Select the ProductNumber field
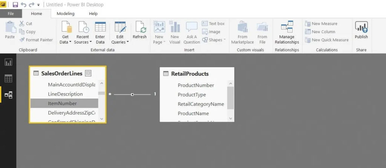The image size is (386, 168). 196,85
